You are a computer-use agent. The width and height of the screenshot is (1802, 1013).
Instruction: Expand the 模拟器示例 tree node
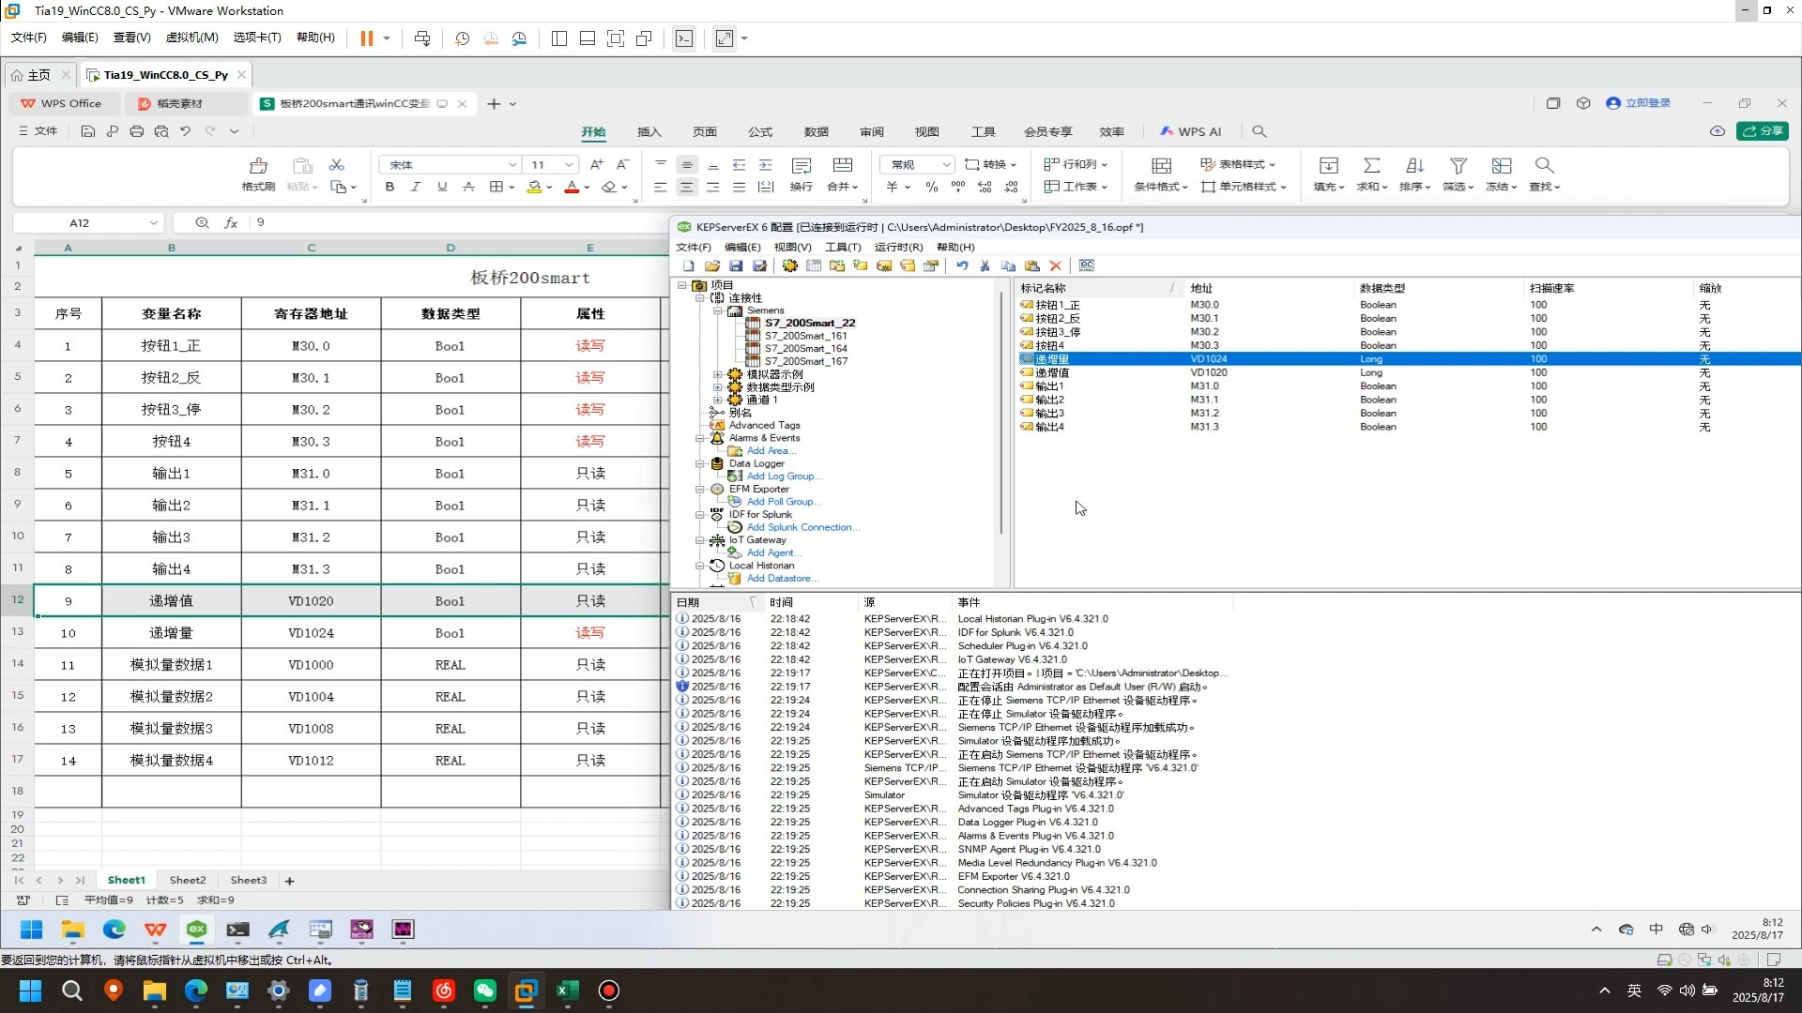pyautogui.click(x=718, y=374)
